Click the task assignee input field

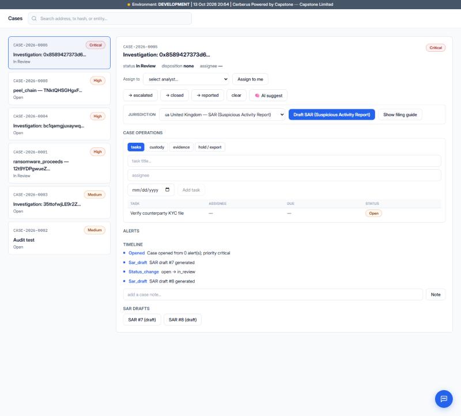(x=284, y=175)
